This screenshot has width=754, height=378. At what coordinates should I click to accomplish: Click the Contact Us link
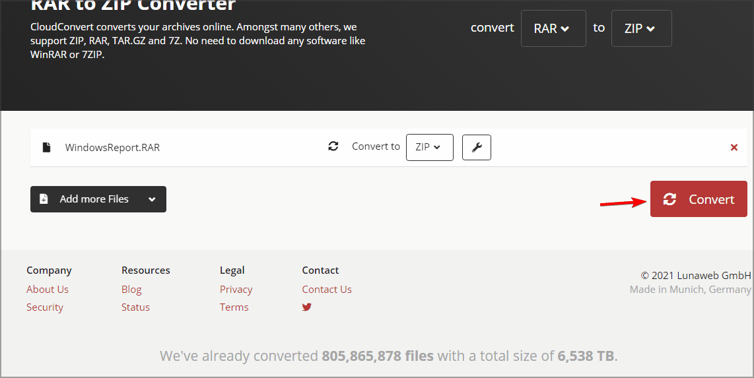click(x=327, y=289)
